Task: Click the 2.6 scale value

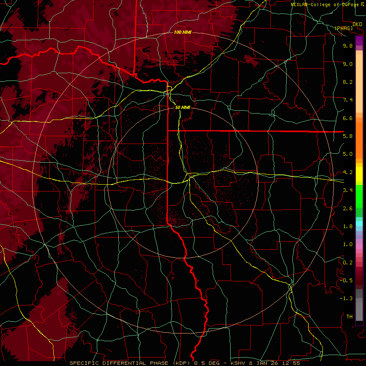Action: 348,209
